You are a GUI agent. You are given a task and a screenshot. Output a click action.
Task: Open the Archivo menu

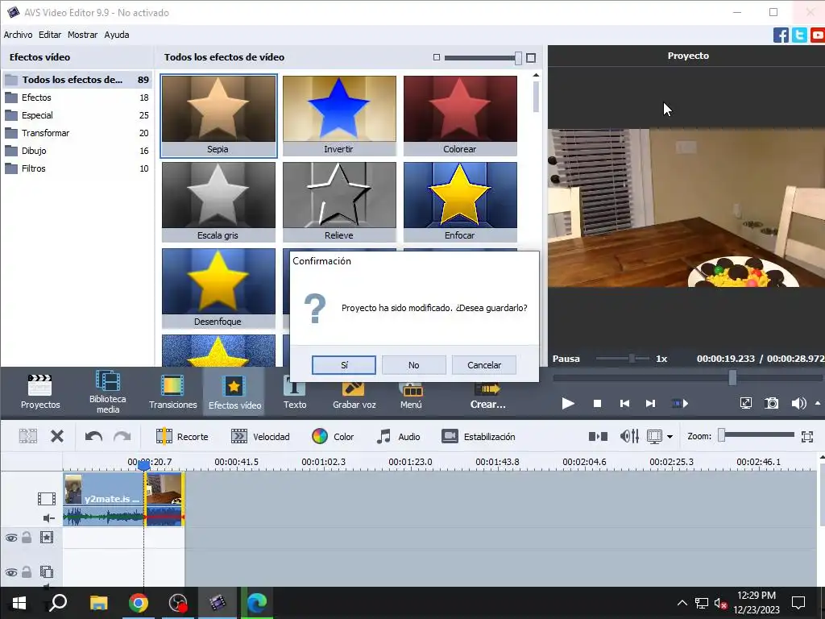pos(18,35)
